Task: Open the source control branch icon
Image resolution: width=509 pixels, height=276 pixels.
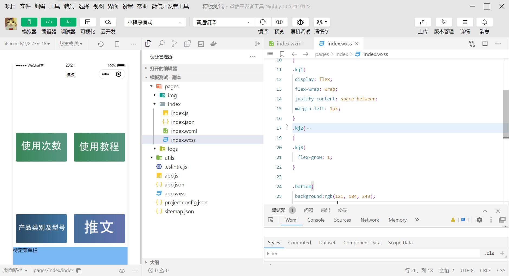Action: [174, 44]
